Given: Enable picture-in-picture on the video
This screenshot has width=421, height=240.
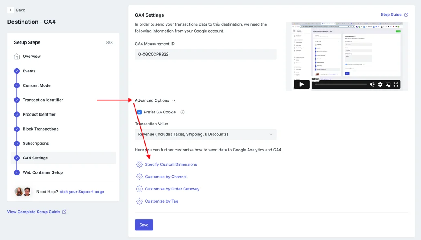Looking at the screenshot, I should pyautogui.click(x=388, y=84).
